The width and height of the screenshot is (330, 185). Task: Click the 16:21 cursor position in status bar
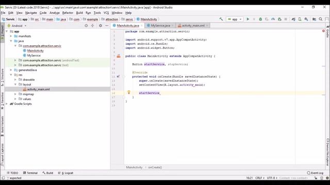250,178
